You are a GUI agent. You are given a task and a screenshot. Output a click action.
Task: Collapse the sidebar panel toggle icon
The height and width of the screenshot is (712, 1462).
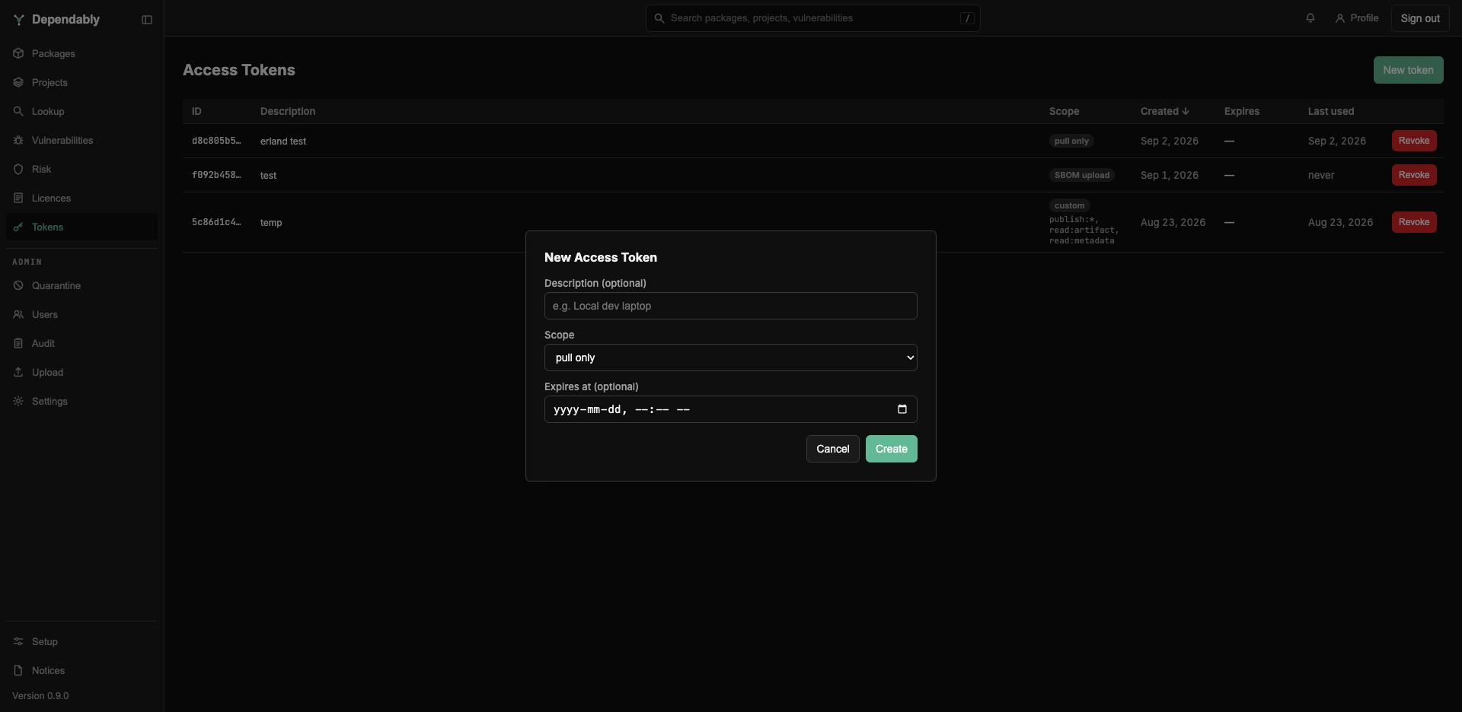147,20
